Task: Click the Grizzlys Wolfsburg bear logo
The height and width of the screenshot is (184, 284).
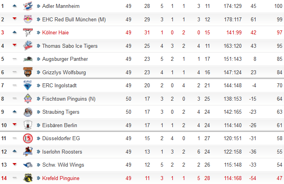Action: tap(28, 72)
